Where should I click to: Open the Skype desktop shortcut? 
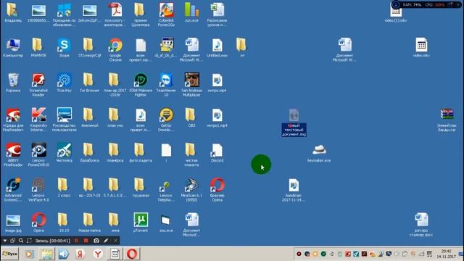point(64,47)
